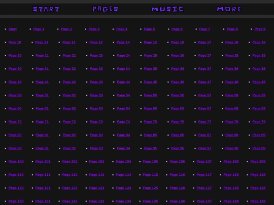Image resolution: width=274 pixels, height=205 pixels.
Task: Open the Page 53 link
Action: coord(96,95)
